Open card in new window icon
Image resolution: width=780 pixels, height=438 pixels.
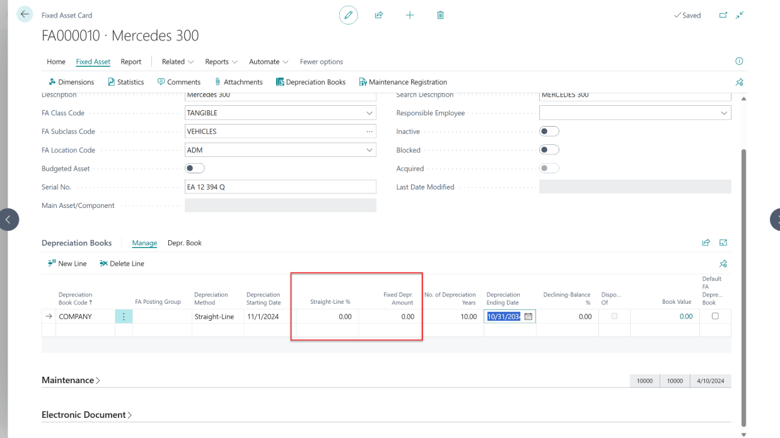tap(723, 15)
